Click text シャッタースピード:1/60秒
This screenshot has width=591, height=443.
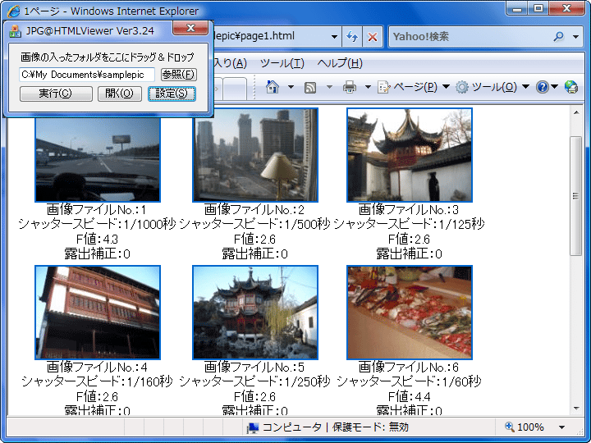pos(409,381)
